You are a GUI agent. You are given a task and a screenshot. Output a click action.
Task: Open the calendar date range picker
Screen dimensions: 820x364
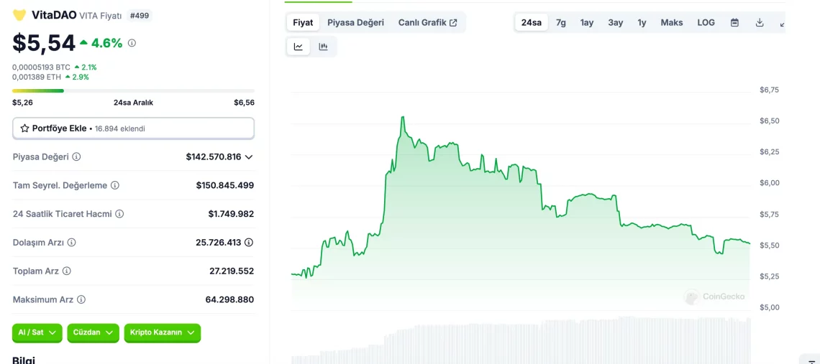click(734, 22)
